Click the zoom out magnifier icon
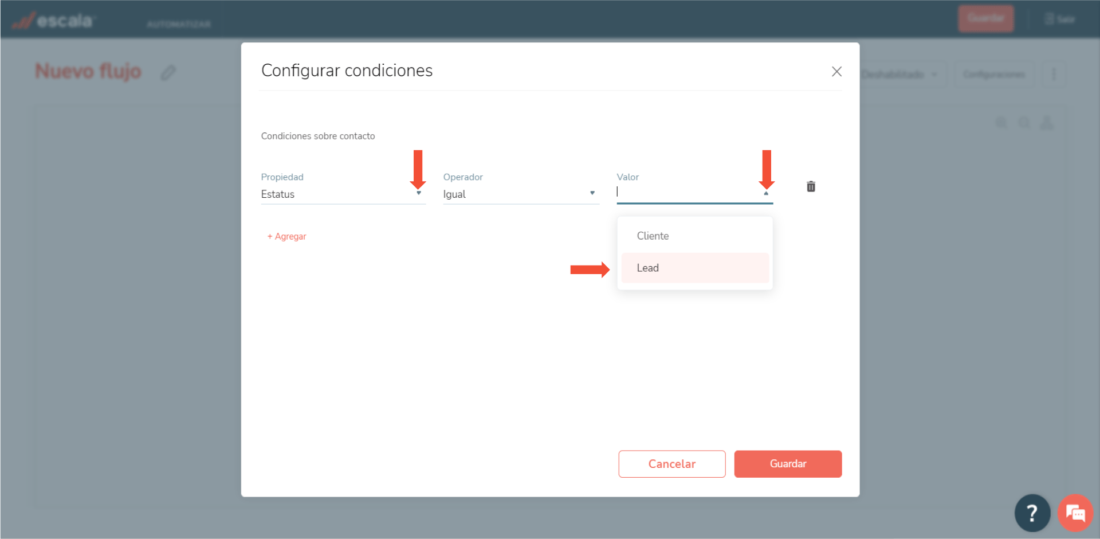The height and width of the screenshot is (539, 1100). (1023, 123)
